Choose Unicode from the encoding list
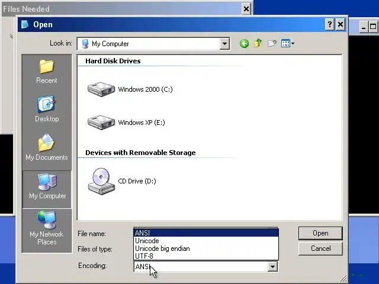 (206, 241)
